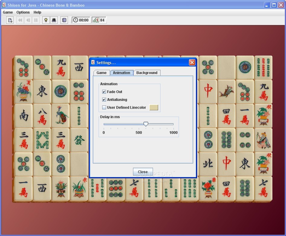Close Settings dialog with red X
This screenshot has height=236, width=286.
pos(192,63)
